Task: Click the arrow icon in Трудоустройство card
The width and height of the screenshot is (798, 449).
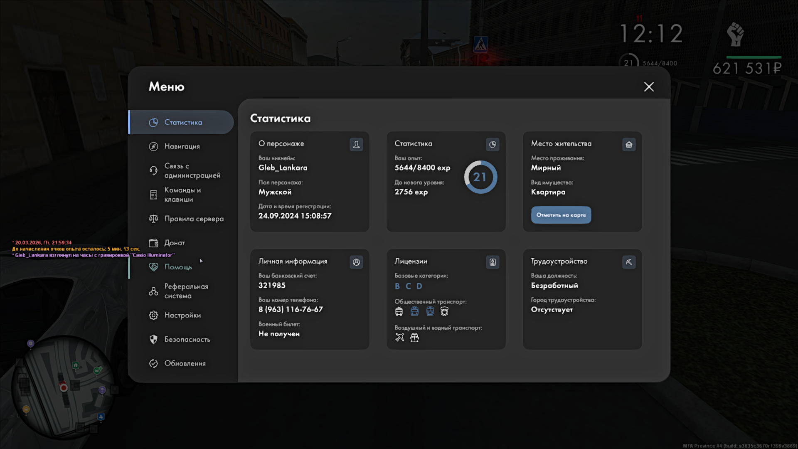Action: [x=629, y=262]
